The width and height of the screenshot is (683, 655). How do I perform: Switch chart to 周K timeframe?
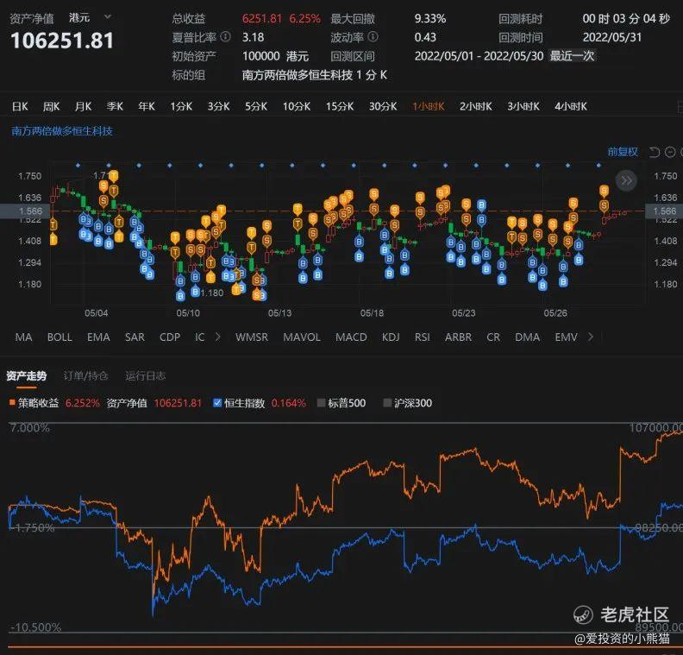pos(52,106)
